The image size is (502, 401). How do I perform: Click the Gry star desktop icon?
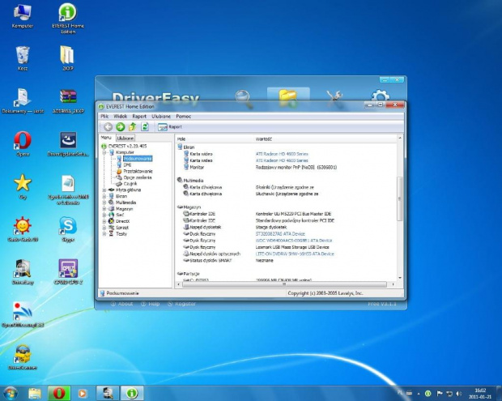click(23, 186)
